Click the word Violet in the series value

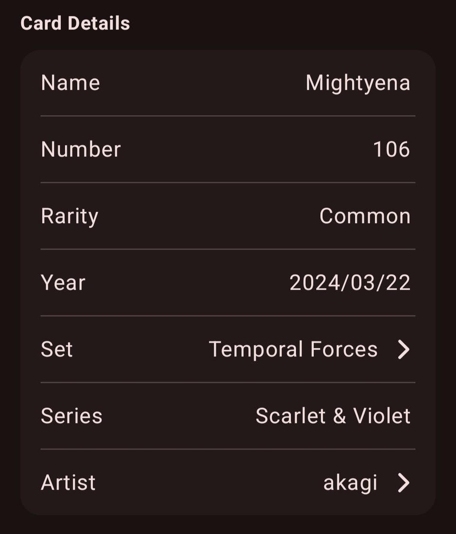point(381,416)
